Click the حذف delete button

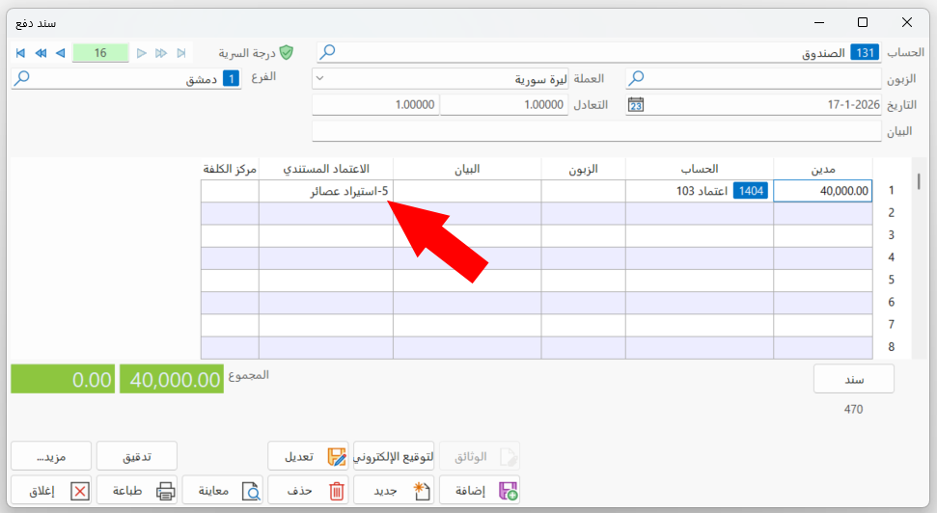click(x=309, y=491)
